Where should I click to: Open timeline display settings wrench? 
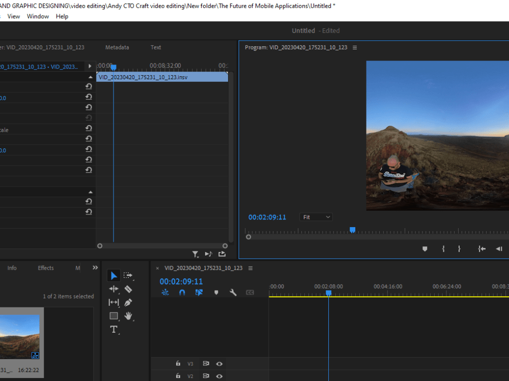pyautogui.click(x=233, y=293)
